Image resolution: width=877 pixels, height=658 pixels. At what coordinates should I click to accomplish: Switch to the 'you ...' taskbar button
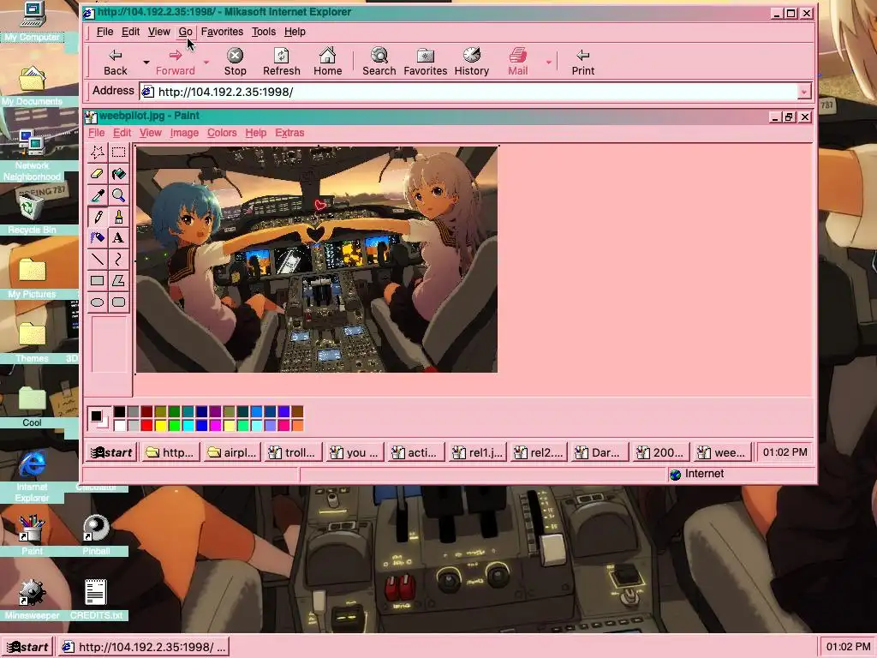355,452
